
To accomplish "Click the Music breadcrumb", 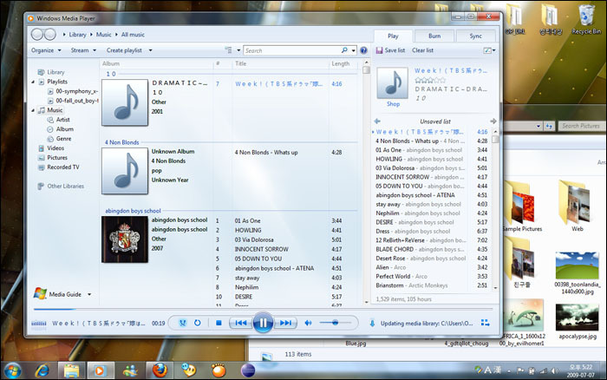I will [103, 35].
